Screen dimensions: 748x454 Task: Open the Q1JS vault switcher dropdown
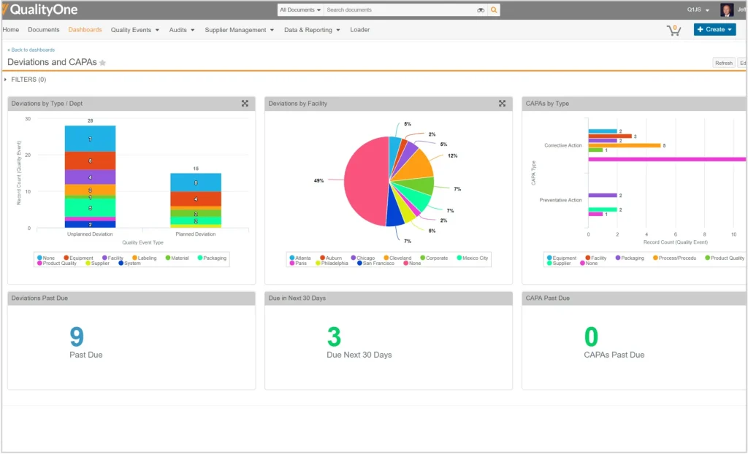(x=696, y=9)
